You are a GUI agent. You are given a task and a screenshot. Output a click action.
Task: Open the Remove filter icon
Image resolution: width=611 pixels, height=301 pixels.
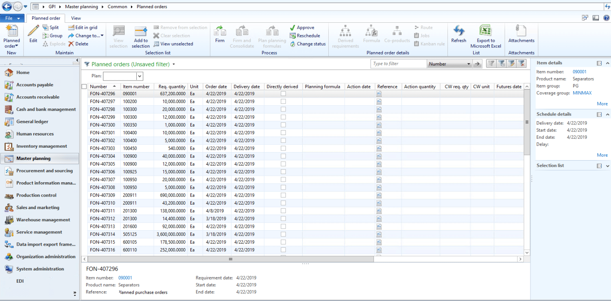(522, 63)
